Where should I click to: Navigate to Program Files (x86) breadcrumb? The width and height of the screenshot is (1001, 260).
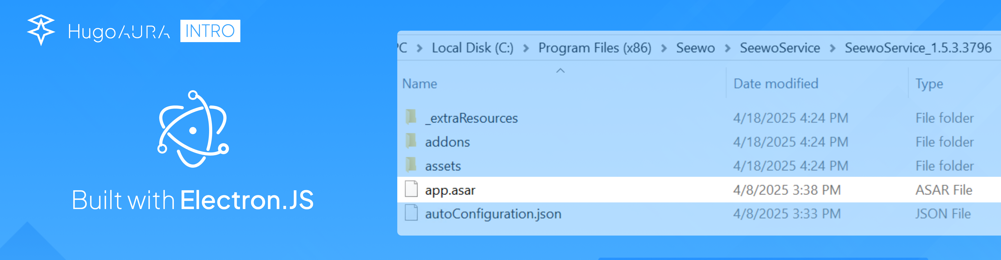(x=595, y=48)
